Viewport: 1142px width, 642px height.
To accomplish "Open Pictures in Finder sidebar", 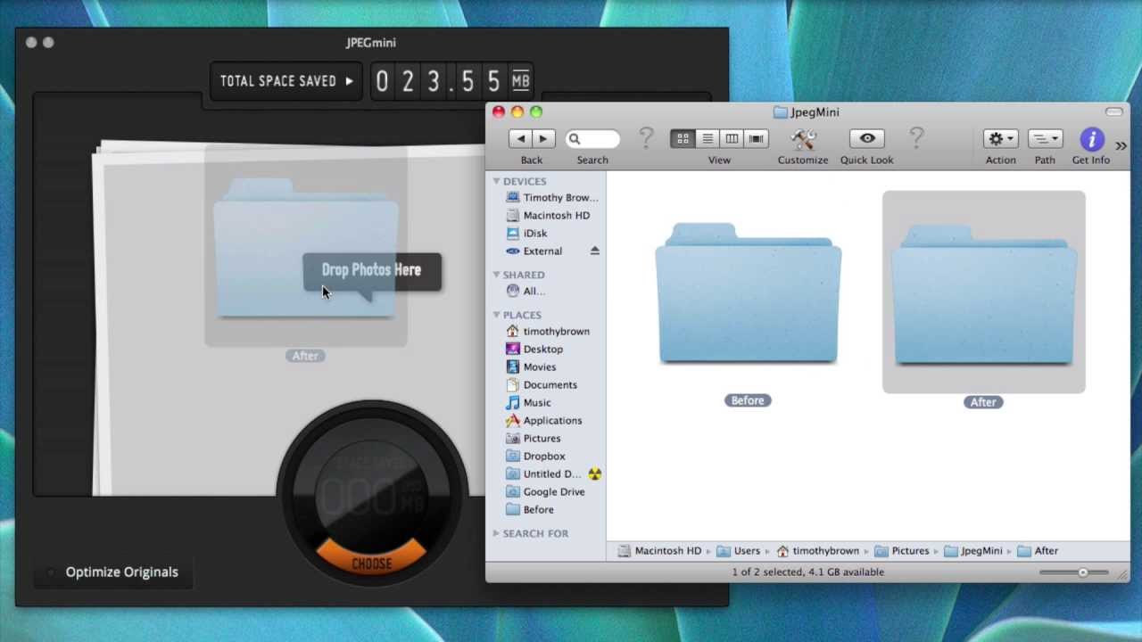I will pyautogui.click(x=534, y=439).
